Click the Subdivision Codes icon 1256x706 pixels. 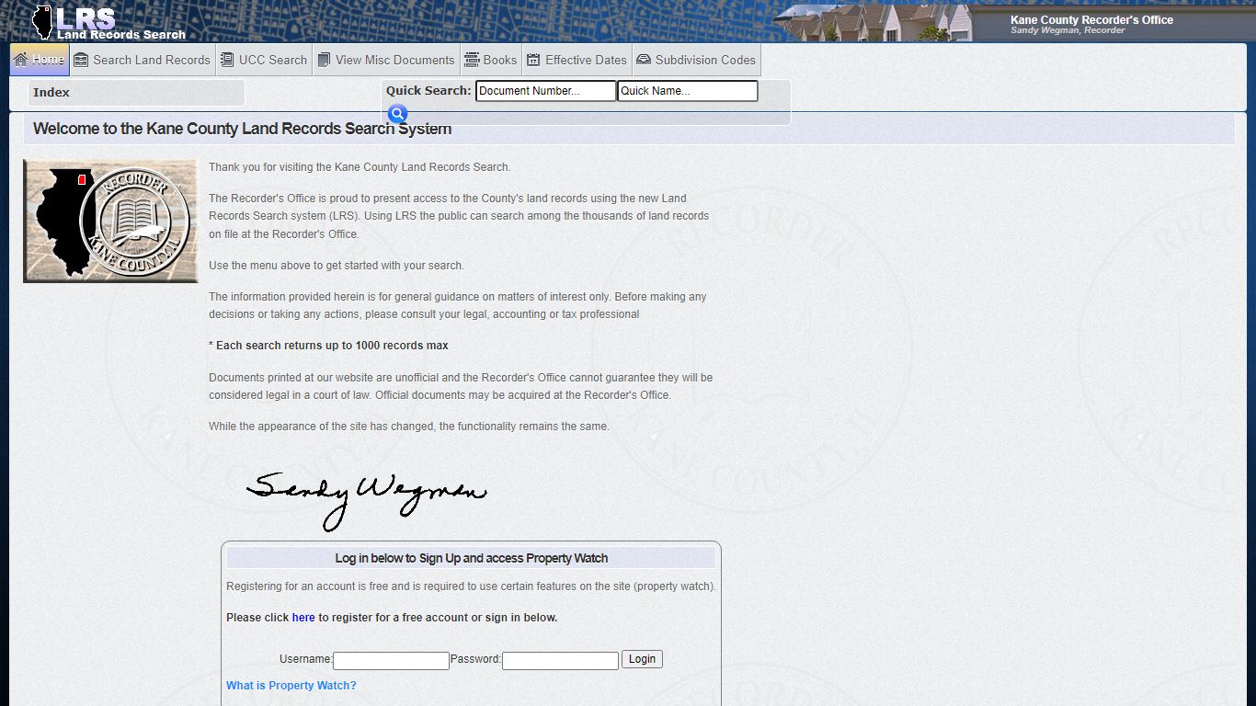click(x=644, y=60)
